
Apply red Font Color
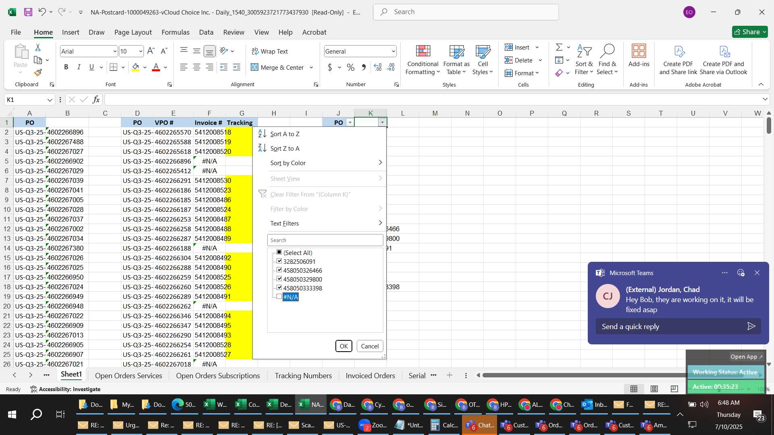point(156,67)
